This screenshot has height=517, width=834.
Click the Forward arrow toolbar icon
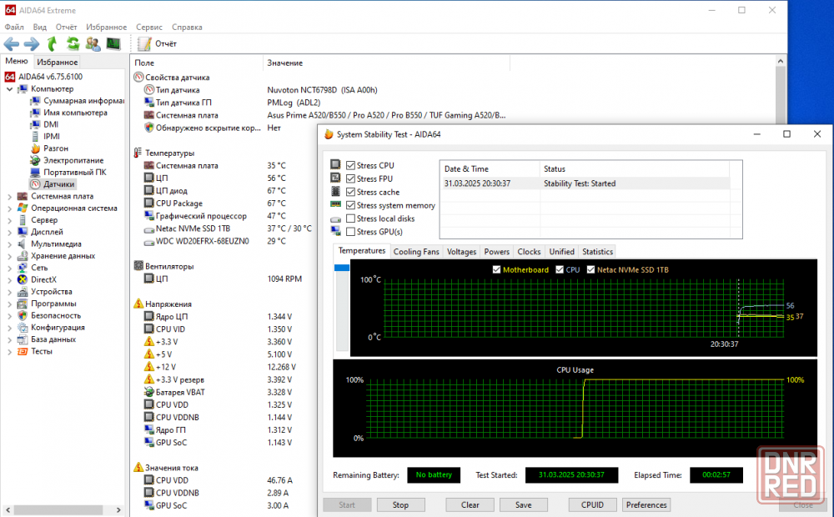[32, 44]
